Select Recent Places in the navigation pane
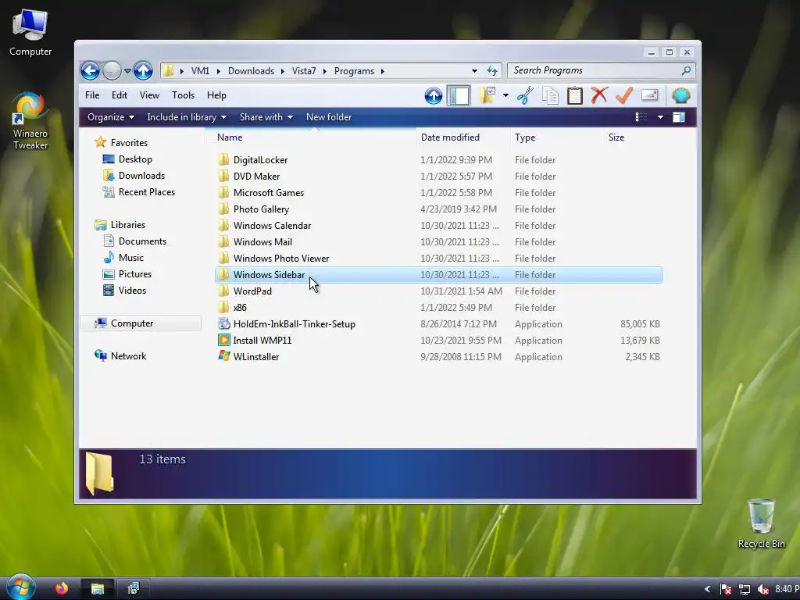 pos(146,192)
